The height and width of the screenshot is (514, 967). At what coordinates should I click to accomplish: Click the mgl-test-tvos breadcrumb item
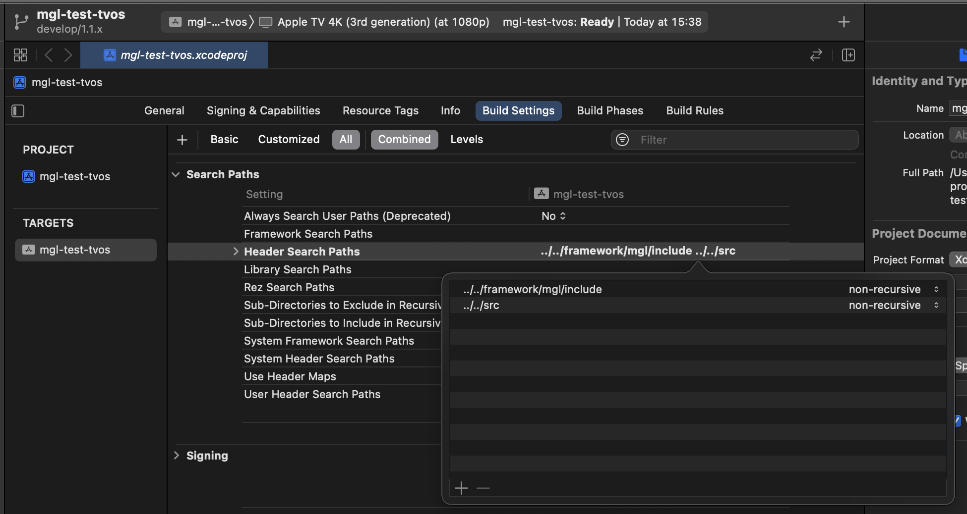click(x=67, y=82)
